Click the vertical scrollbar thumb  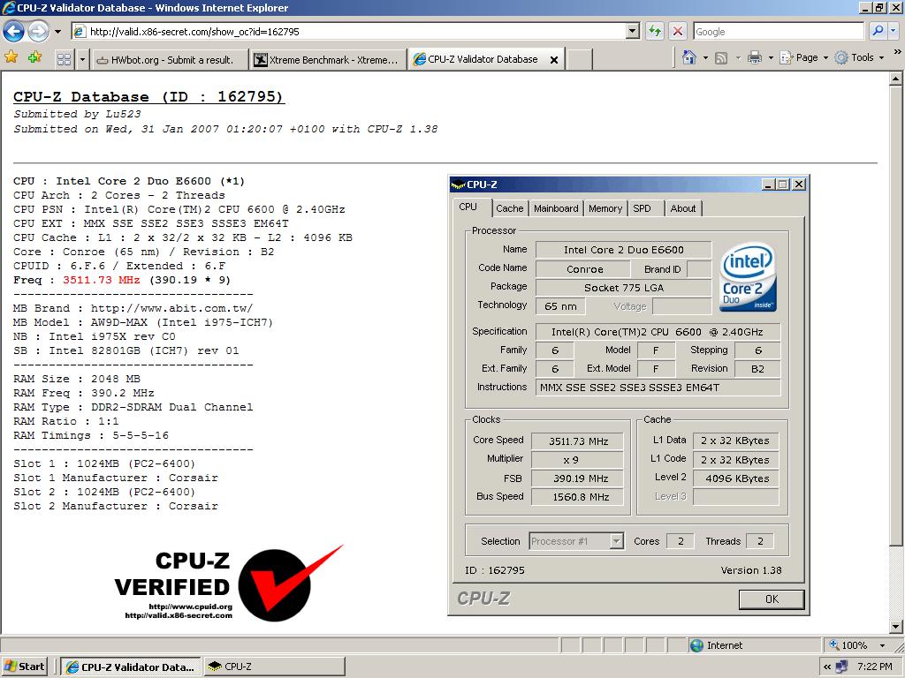pos(896,316)
